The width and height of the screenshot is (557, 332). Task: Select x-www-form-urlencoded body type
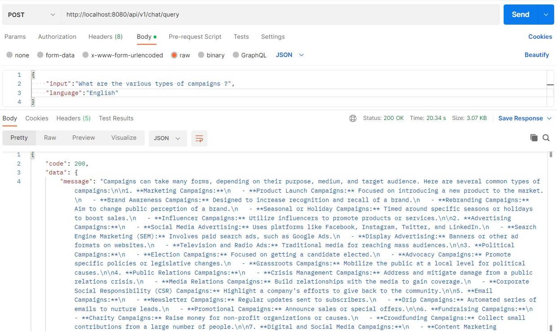point(123,55)
